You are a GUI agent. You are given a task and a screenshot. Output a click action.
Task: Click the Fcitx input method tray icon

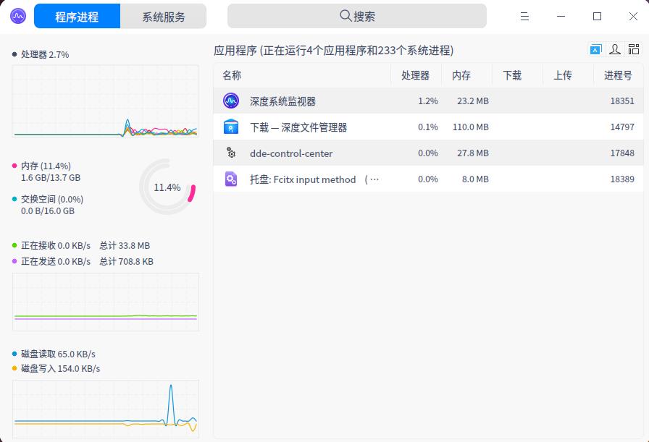230,179
